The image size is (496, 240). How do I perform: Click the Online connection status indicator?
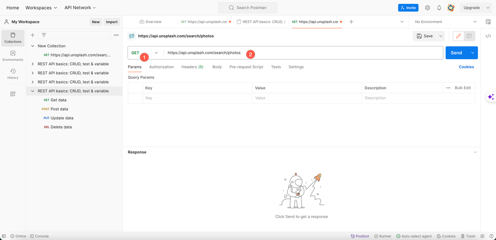coord(18,236)
